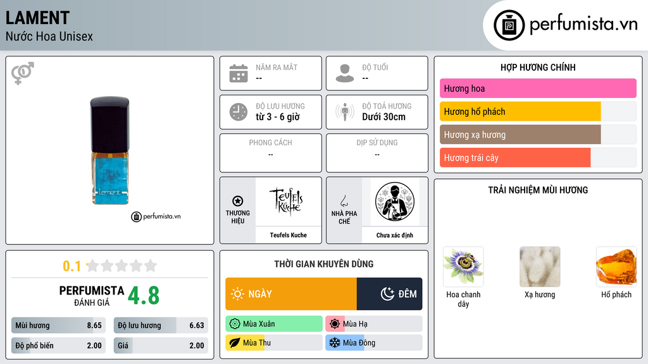648x364 pixels.
Task: Click the perfumista.vn site name
Action: [583, 25]
